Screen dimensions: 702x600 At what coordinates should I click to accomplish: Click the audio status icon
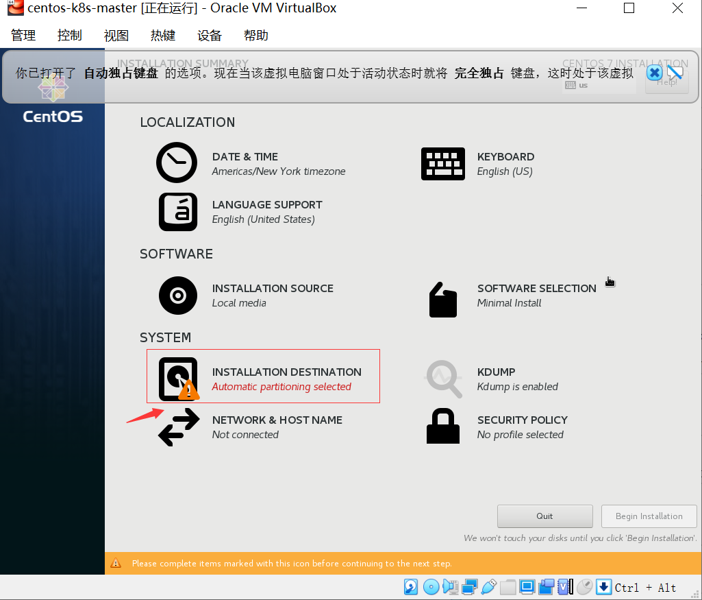pos(451,587)
